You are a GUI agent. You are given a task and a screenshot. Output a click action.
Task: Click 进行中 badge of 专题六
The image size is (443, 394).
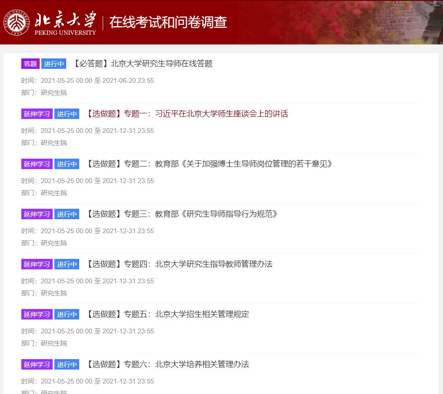click(x=67, y=364)
